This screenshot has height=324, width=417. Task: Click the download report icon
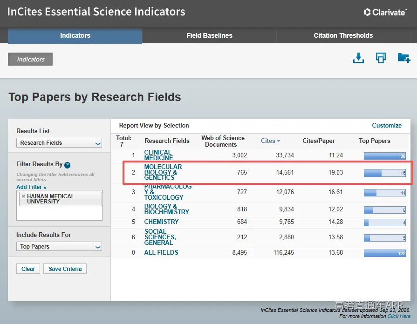tap(358, 58)
